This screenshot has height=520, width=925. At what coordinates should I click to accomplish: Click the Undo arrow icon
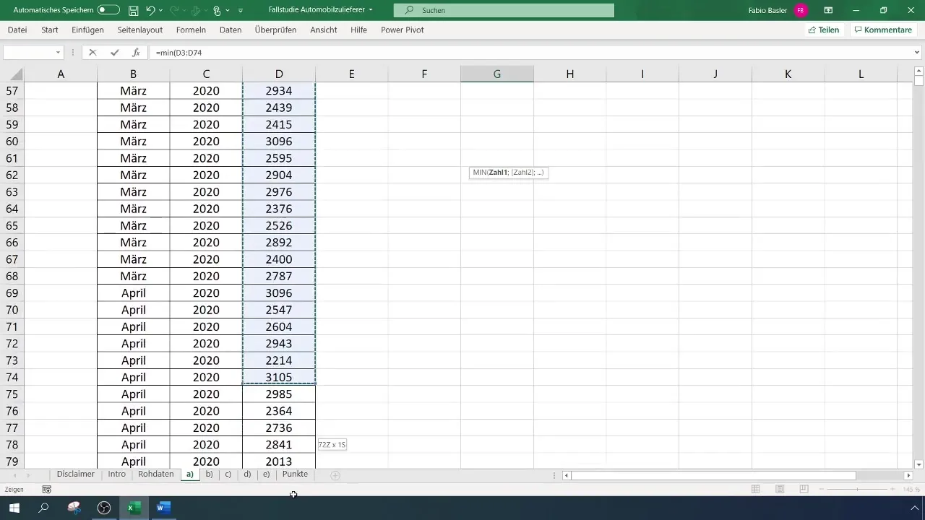click(x=150, y=10)
